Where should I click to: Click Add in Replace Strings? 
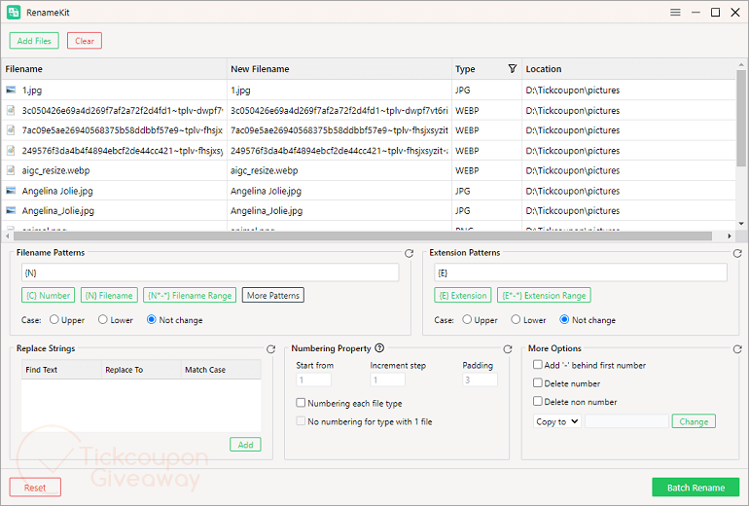click(x=245, y=445)
